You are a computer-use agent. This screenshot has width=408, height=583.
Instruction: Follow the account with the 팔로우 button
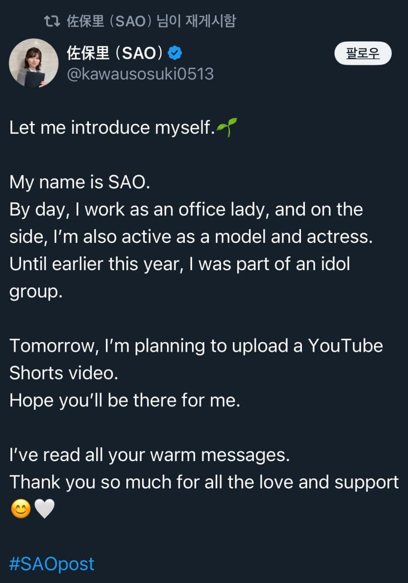pyautogui.click(x=363, y=54)
